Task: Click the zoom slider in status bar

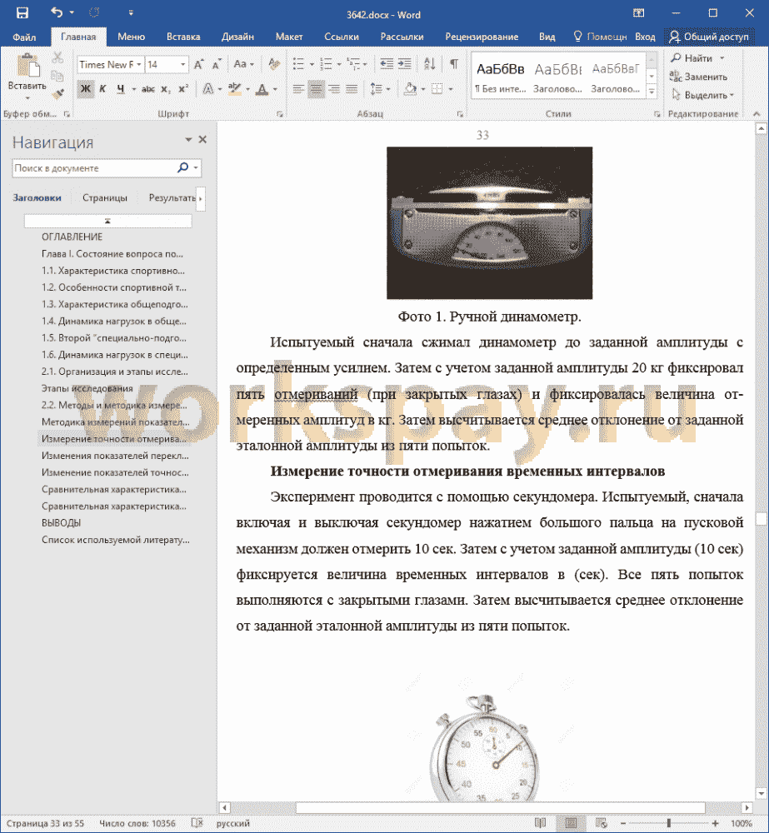Action: pyautogui.click(x=668, y=823)
